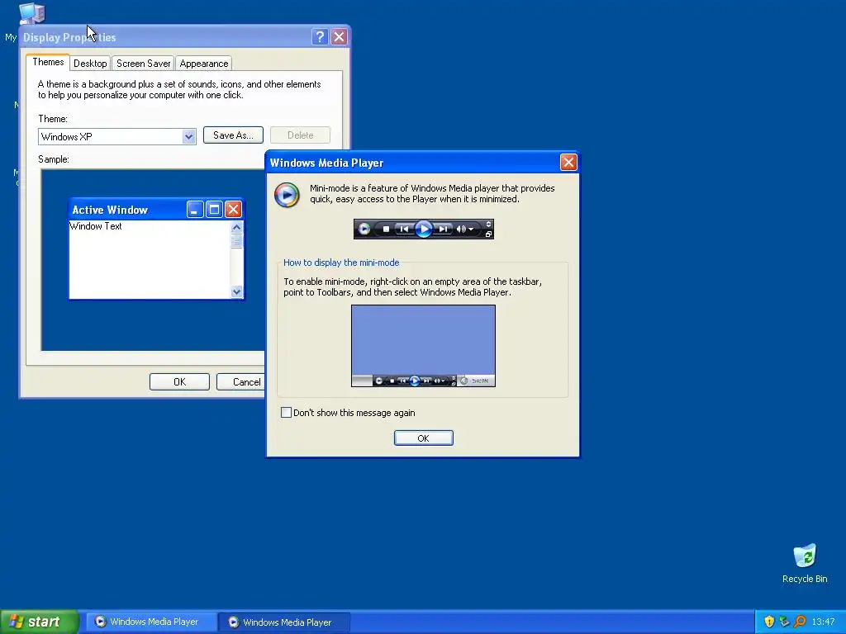Click the yellow security shield tray icon
The image size is (846, 634).
(769, 622)
